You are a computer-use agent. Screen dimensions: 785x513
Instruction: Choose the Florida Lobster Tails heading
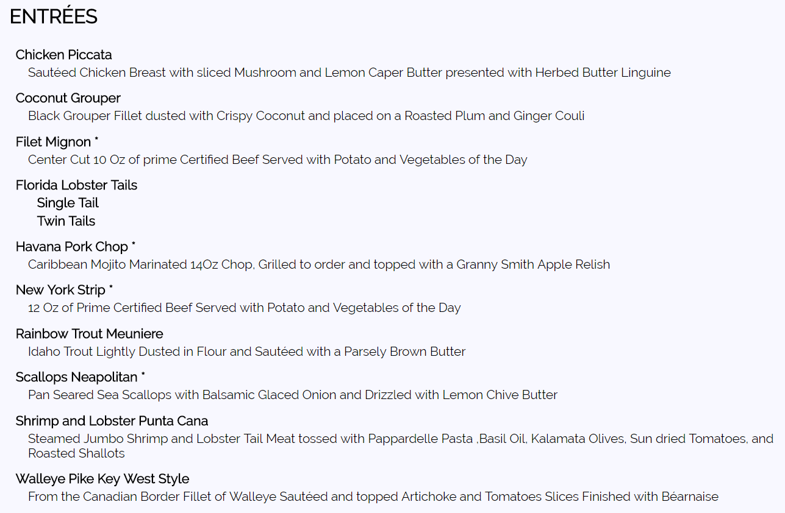[x=76, y=185]
